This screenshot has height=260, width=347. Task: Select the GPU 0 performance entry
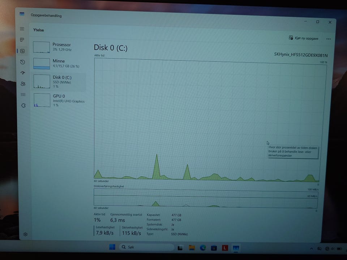tap(59, 100)
